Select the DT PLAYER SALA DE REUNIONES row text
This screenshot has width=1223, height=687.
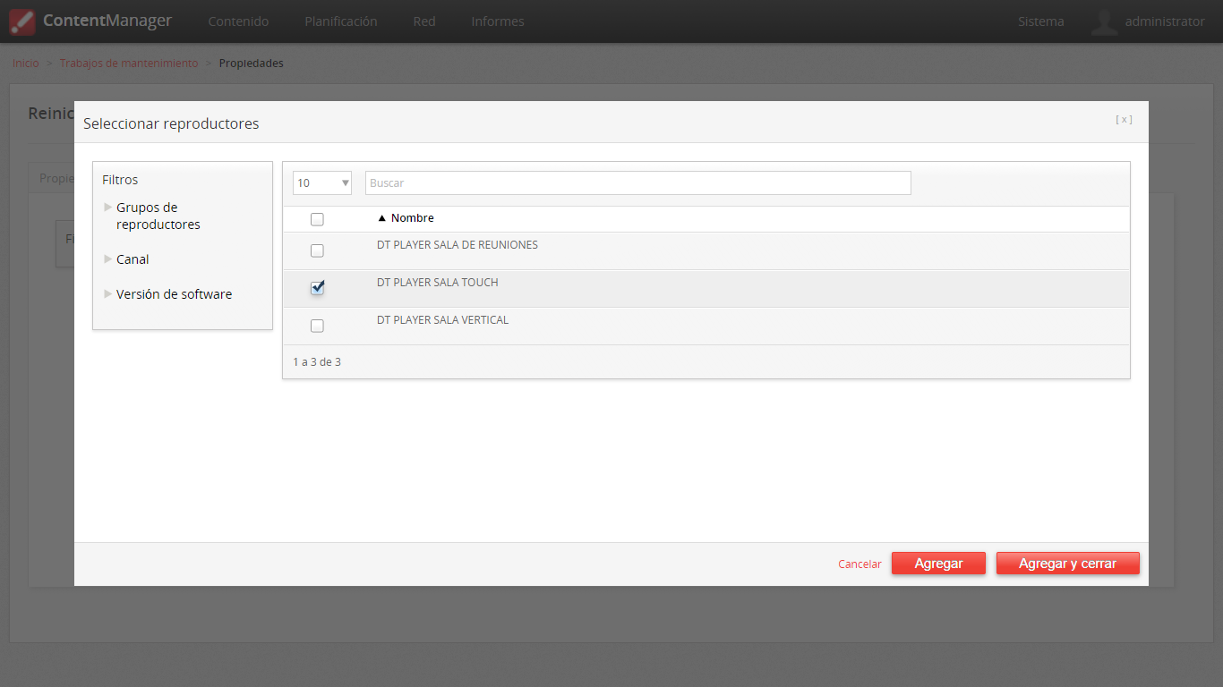click(458, 245)
